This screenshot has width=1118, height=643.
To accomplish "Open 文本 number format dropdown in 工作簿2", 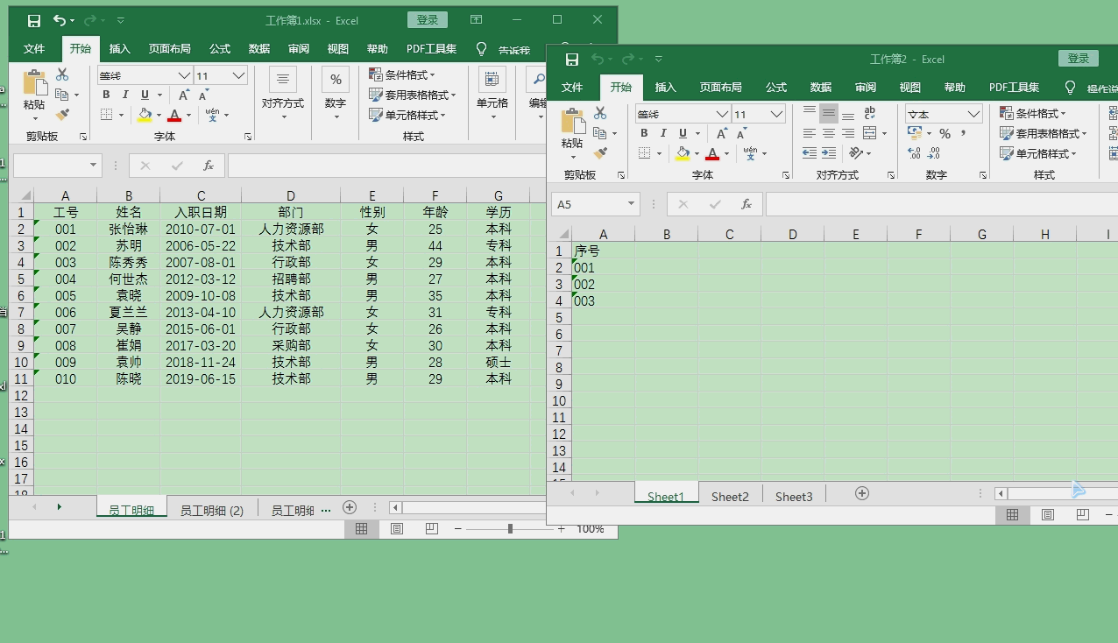I will pos(974,114).
